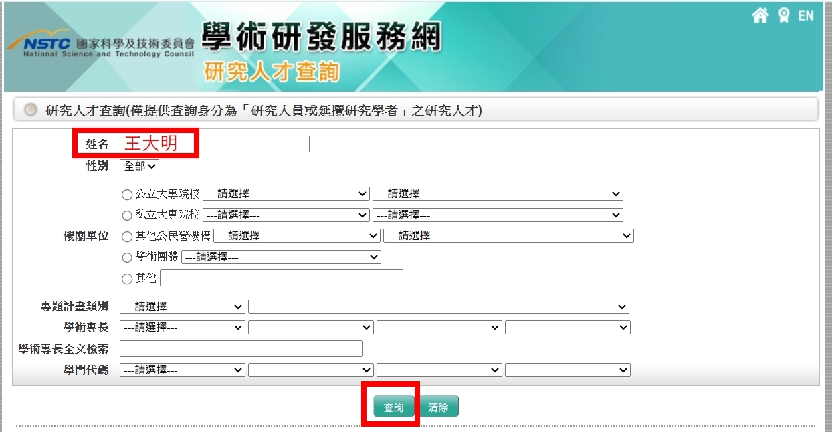Open second 其他公民營機構 dropdown
Screen dimensions: 832x432
pyautogui.click(x=508, y=236)
